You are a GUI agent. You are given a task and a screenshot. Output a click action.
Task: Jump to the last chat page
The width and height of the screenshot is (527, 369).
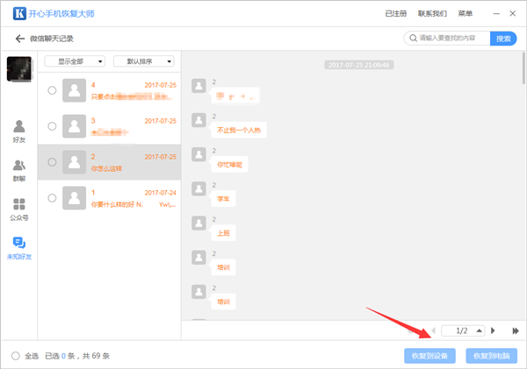click(x=515, y=330)
